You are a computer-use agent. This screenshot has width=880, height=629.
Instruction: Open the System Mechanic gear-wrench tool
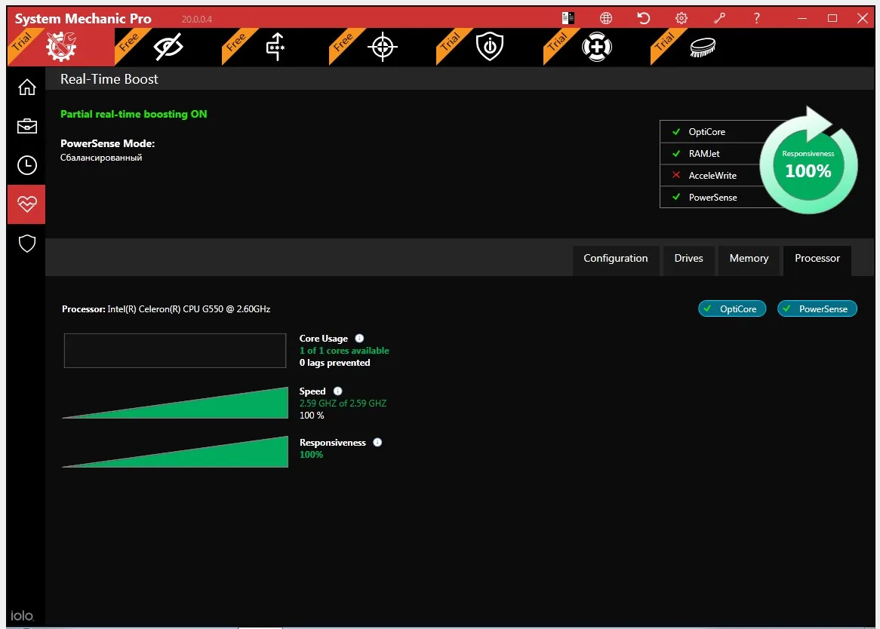coord(60,47)
